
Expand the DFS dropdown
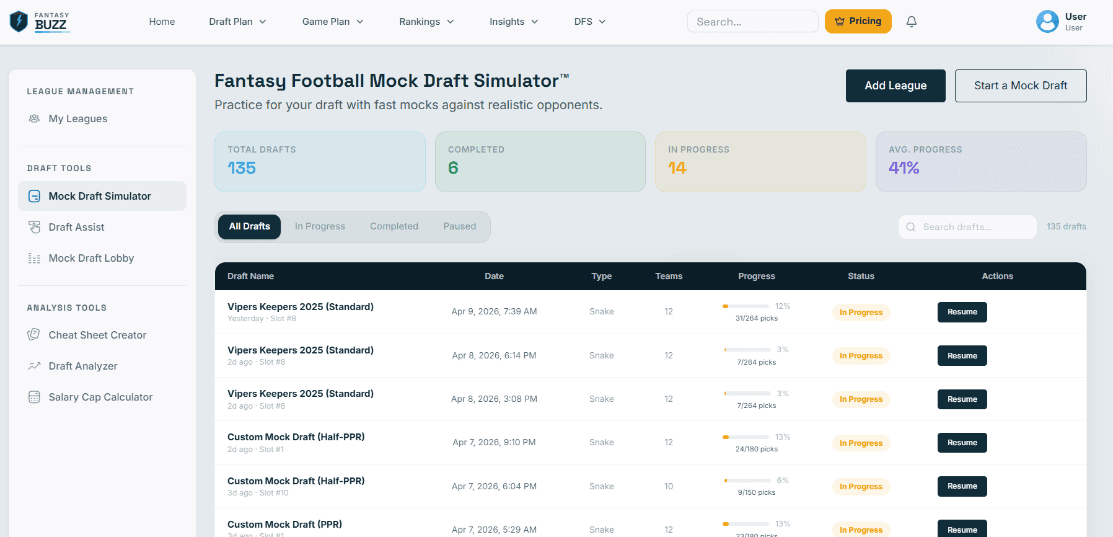point(590,22)
